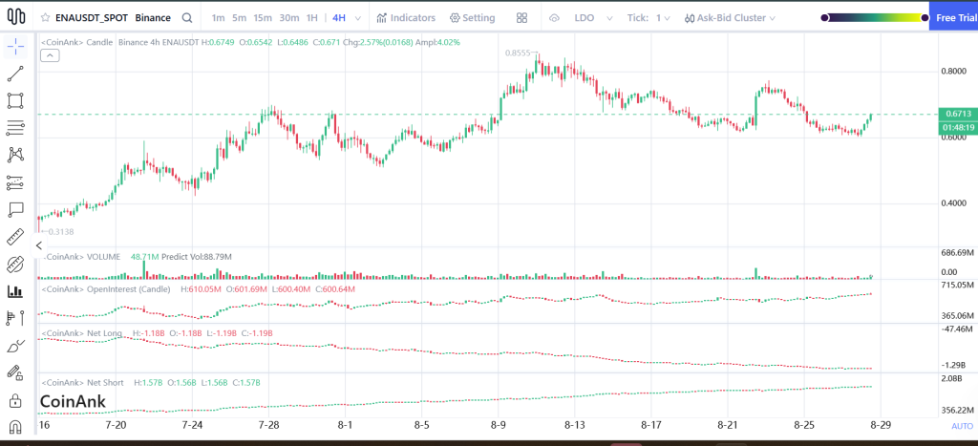
Task: Click the AUTO scale button
Action: (961, 426)
